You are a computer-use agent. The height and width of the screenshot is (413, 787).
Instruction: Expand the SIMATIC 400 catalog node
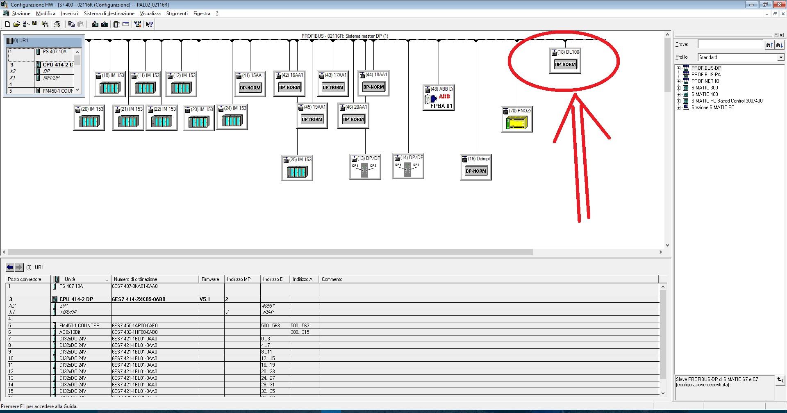point(678,94)
